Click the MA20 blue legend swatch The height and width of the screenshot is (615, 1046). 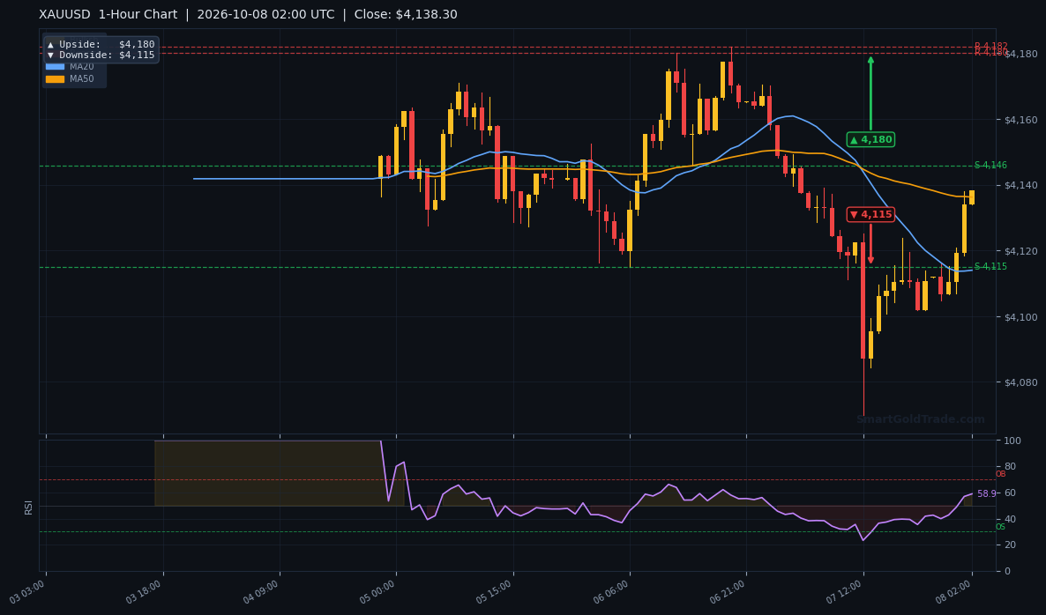coord(55,67)
